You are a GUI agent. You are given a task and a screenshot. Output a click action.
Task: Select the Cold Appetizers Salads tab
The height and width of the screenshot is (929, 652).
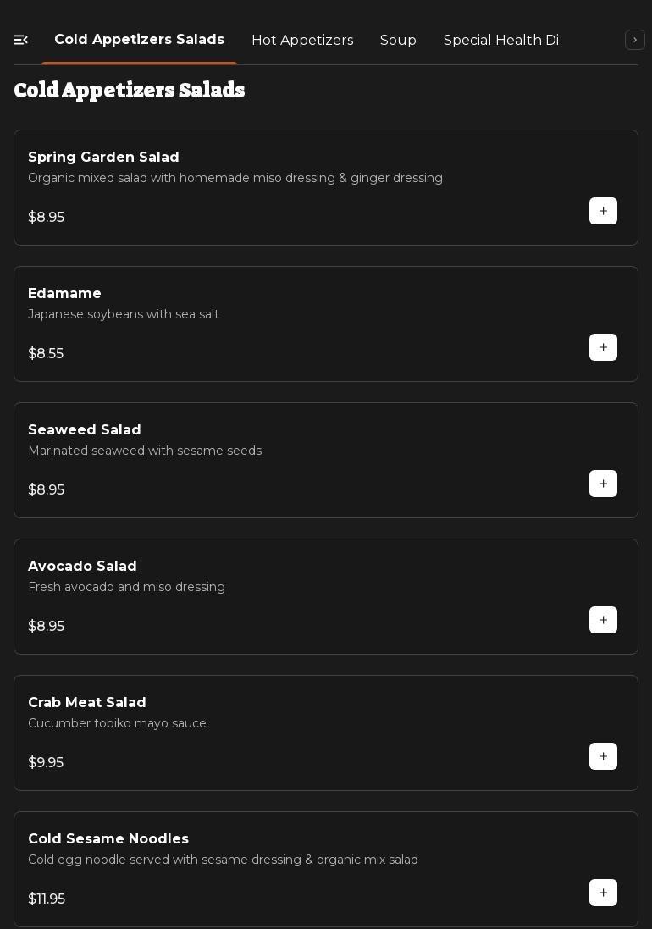point(139,40)
